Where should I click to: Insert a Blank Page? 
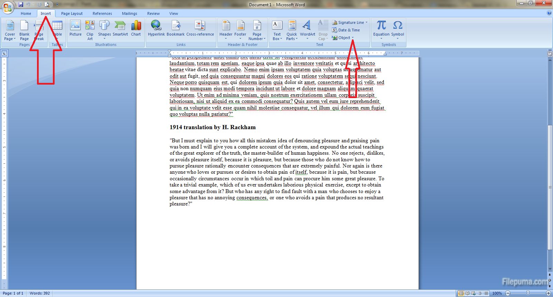[24, 30]
